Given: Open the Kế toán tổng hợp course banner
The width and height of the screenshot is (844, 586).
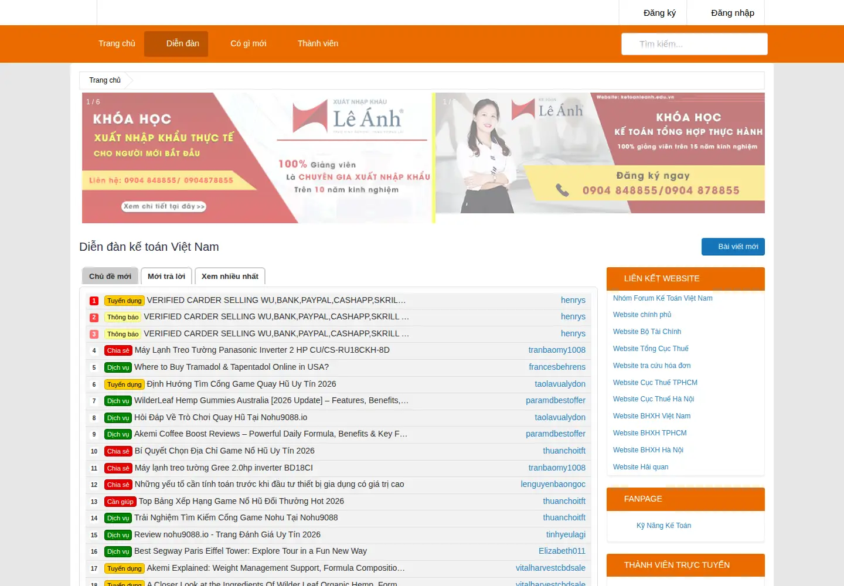Looking at the screenshot, I should tap(600, 153).
